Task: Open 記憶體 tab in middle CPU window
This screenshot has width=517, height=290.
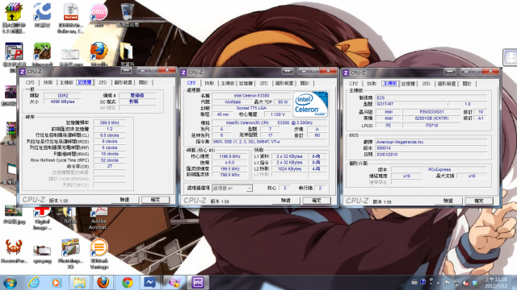Action: [246, 83]
